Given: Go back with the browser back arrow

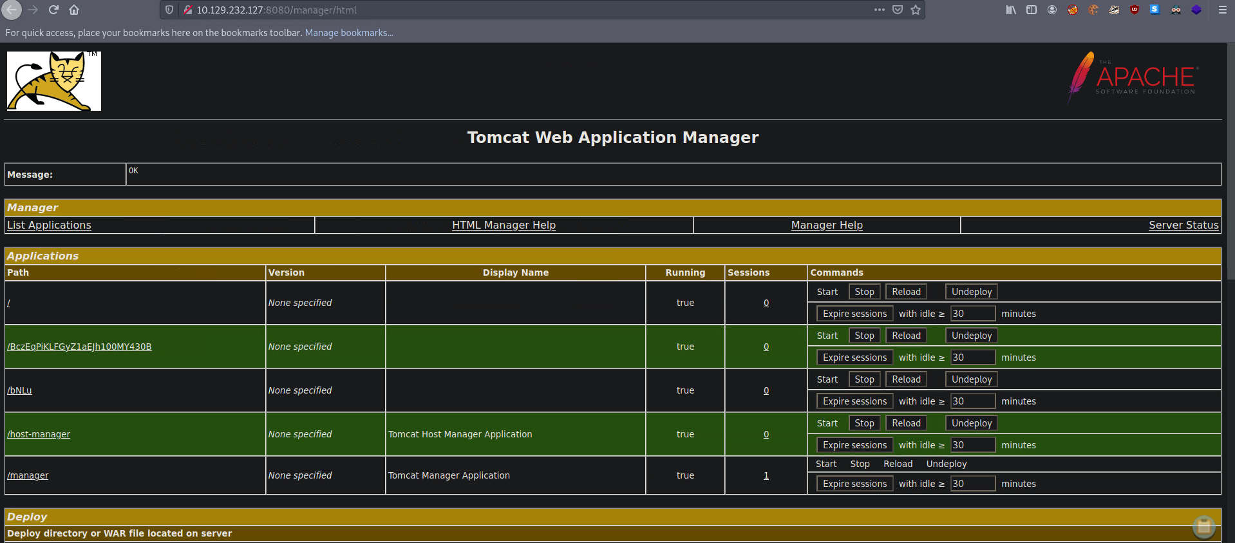Looking at the screenshot, I should (12, 10).
